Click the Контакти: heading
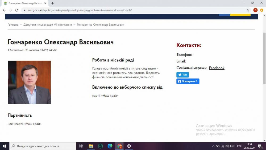Viewport: 266px width, 150px height. click(189, 45)
